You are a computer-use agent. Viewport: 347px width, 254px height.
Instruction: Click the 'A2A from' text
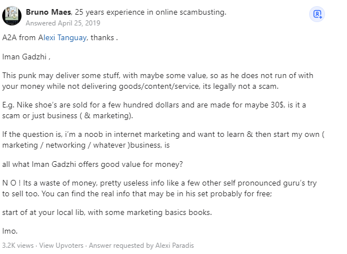click(x=19, y=38)
